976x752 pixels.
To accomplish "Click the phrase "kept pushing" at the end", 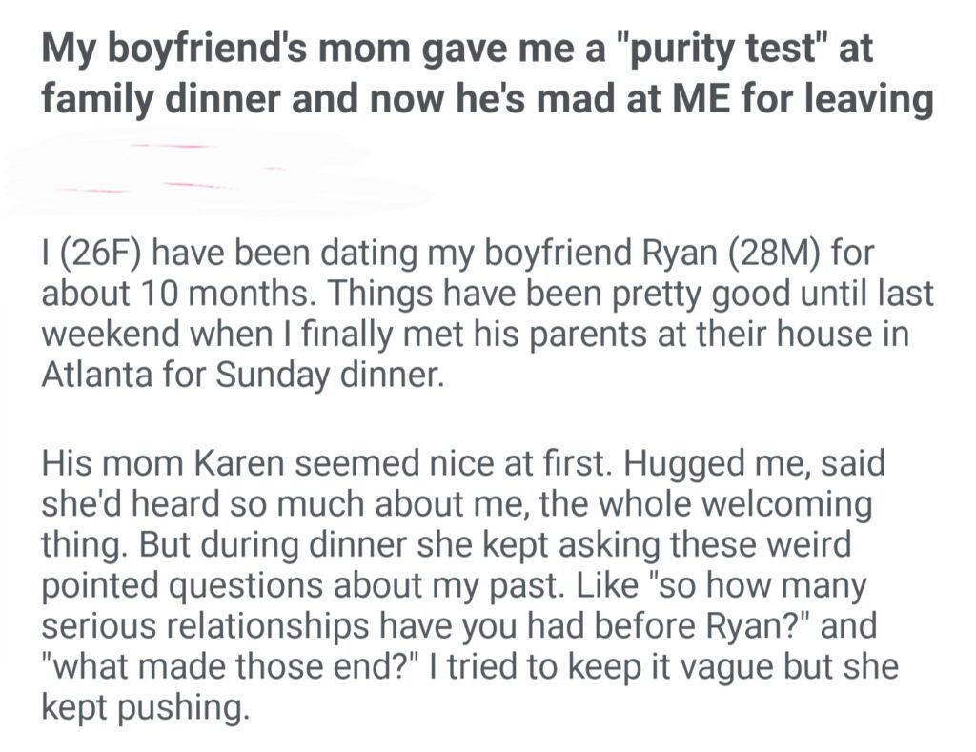I will (x=143, y=706).
